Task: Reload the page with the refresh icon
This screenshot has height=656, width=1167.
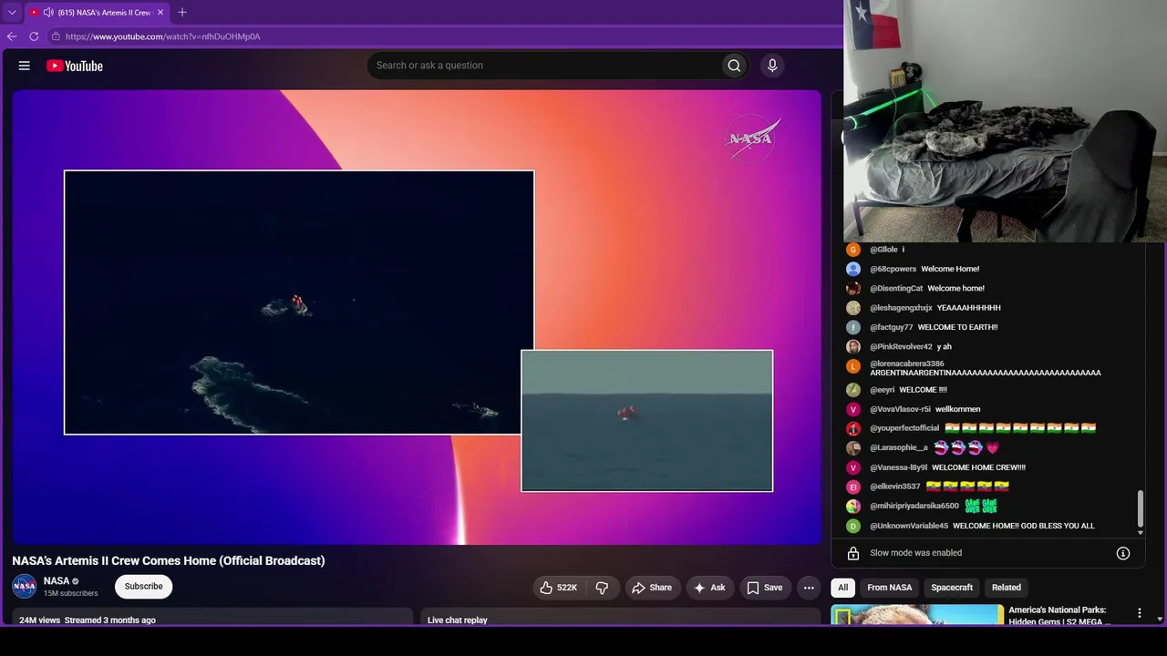Action: tap(34, 36)
